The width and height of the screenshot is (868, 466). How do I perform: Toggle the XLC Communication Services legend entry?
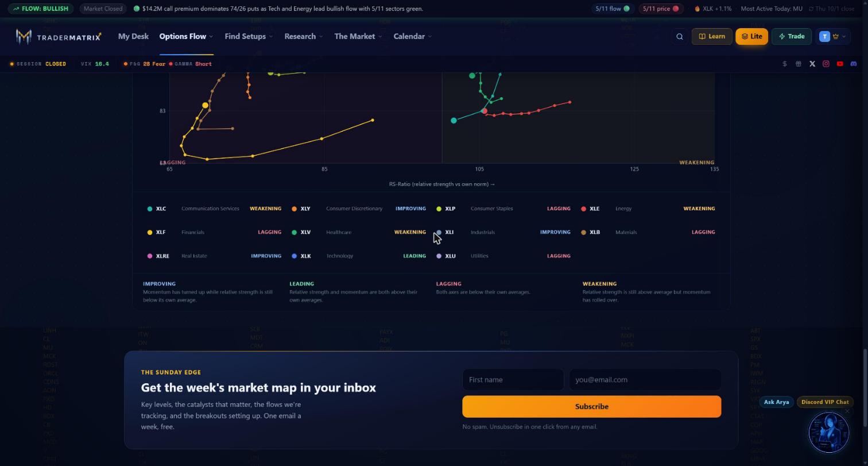(214, 209)
